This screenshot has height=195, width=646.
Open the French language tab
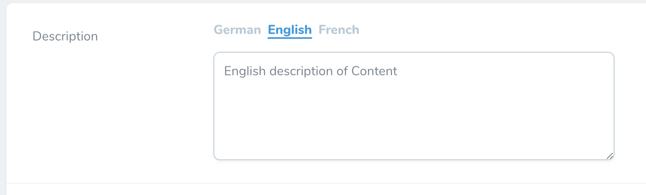[339, 30]
